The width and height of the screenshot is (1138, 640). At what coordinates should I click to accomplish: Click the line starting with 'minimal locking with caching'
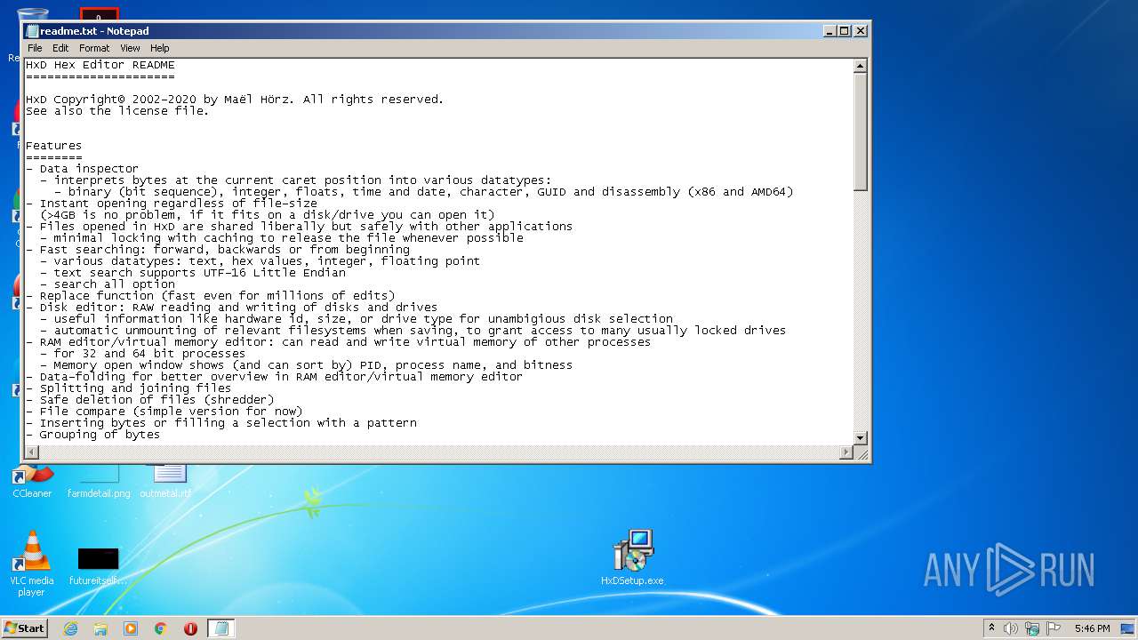(281, 238)
